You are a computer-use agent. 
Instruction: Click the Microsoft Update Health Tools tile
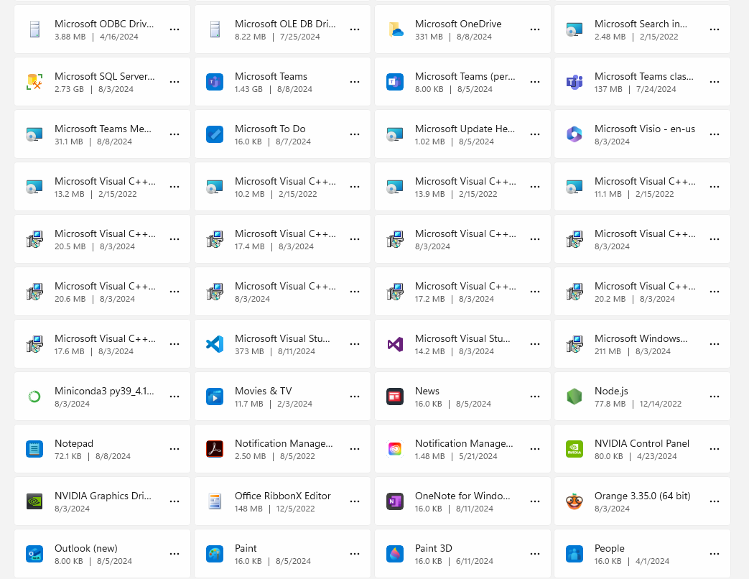tap(460, 134)
